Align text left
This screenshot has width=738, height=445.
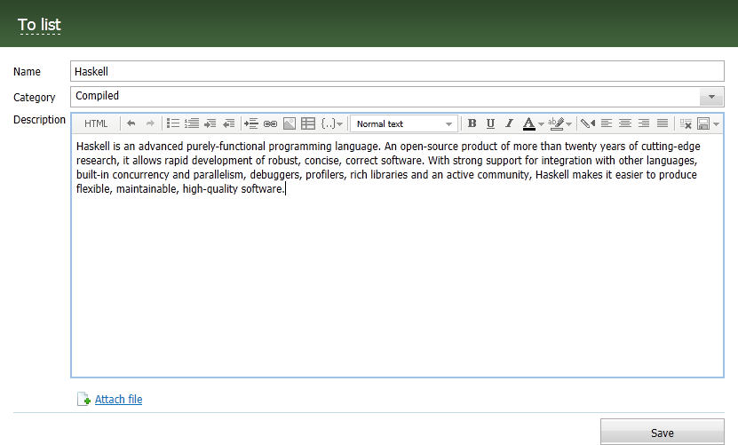pyautogui.click(x=607, y=123)
